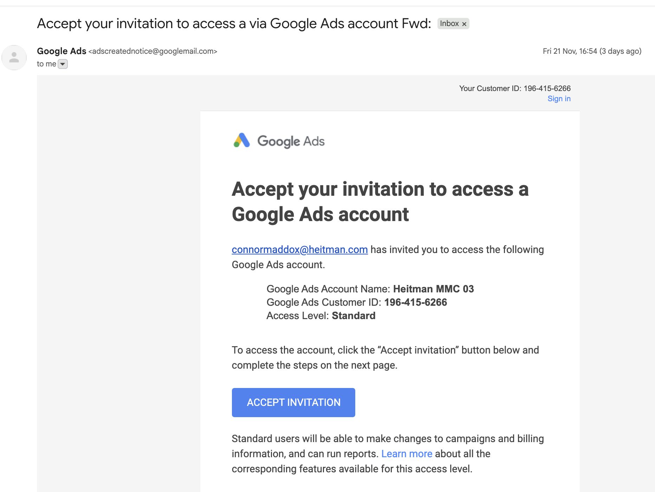This screenshot has width=655, height=492.
Task: Click the Google Ads wordmark beside the logo
Action: tap(291, 141)
